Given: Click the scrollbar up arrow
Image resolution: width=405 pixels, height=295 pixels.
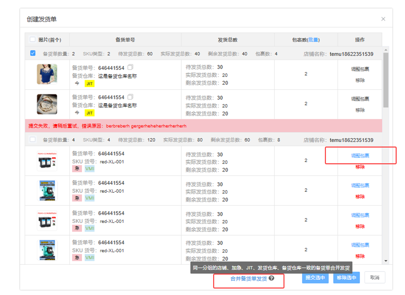Looking at the screenshot, I should pos(386,50).
